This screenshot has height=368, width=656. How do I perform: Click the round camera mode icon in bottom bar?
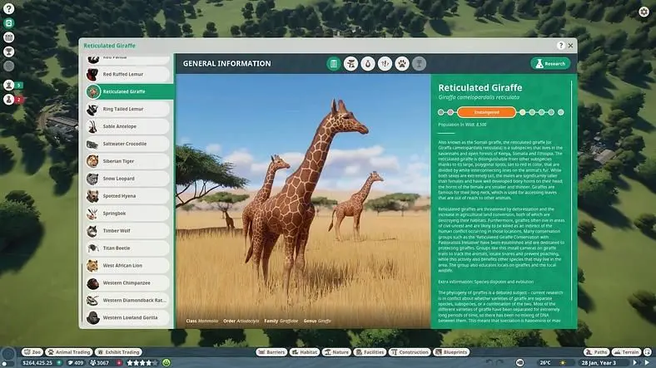(519, 362)
